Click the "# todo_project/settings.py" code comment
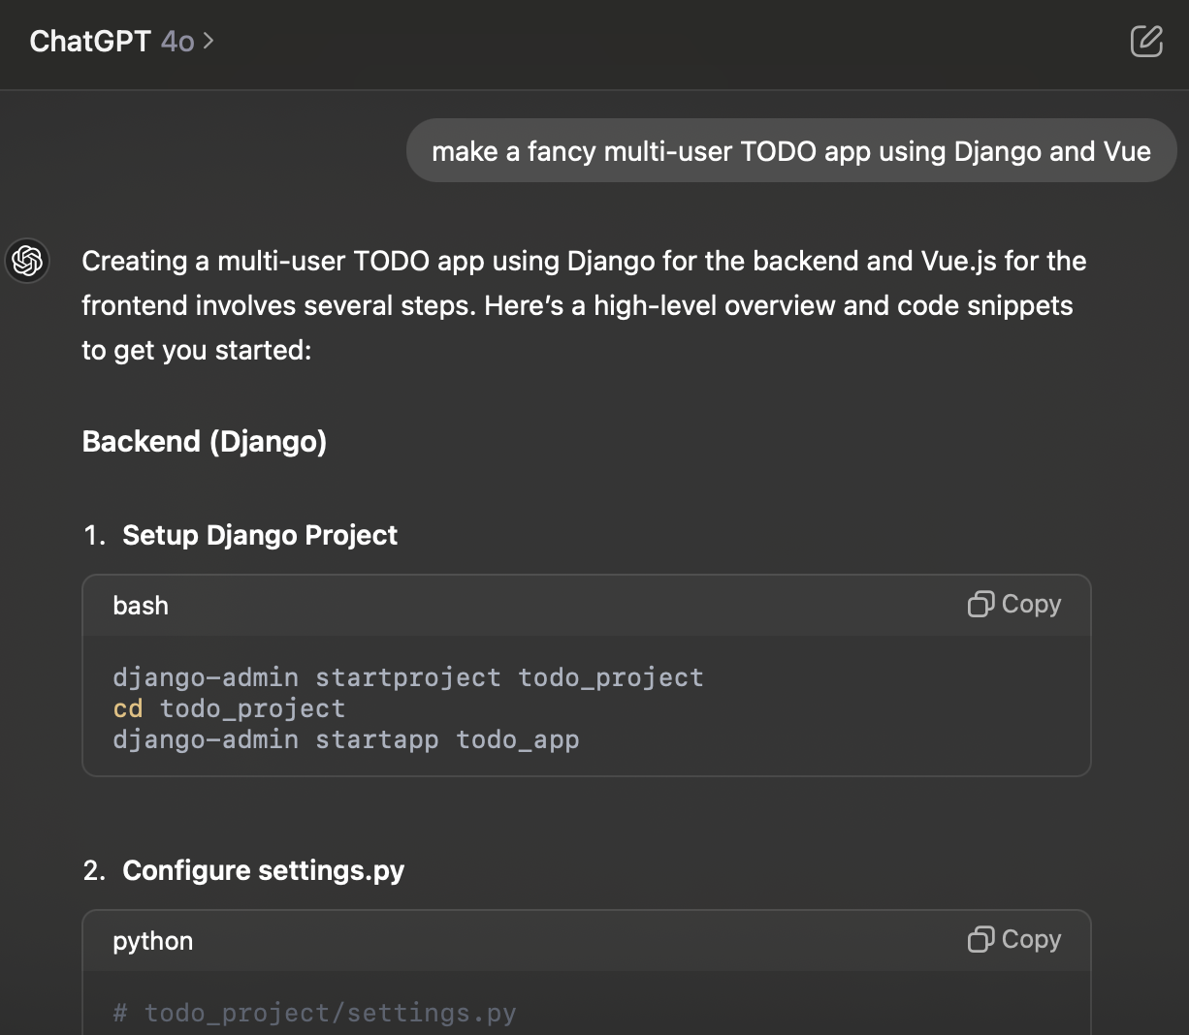The width and height of the screenshot is (1189, 1035). tap(314, 1013)
